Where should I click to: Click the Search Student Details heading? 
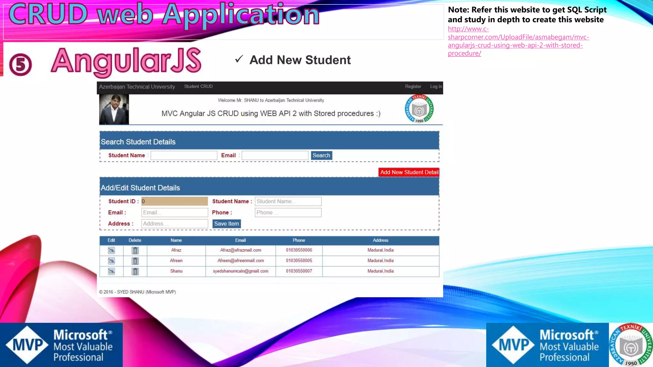[138, 142]
